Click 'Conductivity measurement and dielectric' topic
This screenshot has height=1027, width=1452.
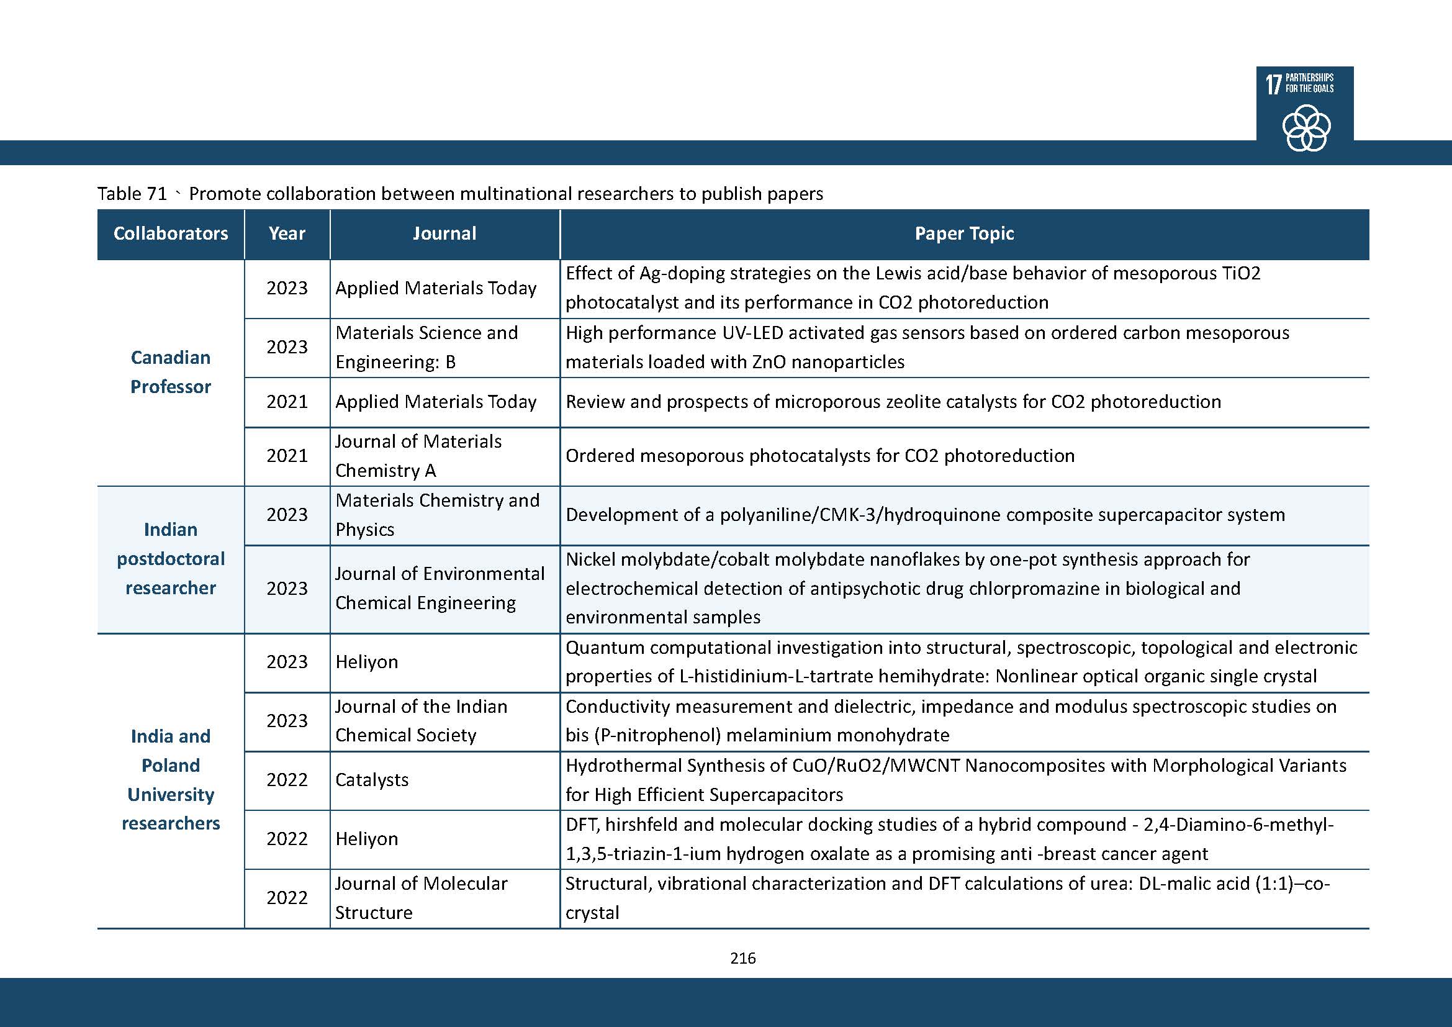click(x=965, y=722)
